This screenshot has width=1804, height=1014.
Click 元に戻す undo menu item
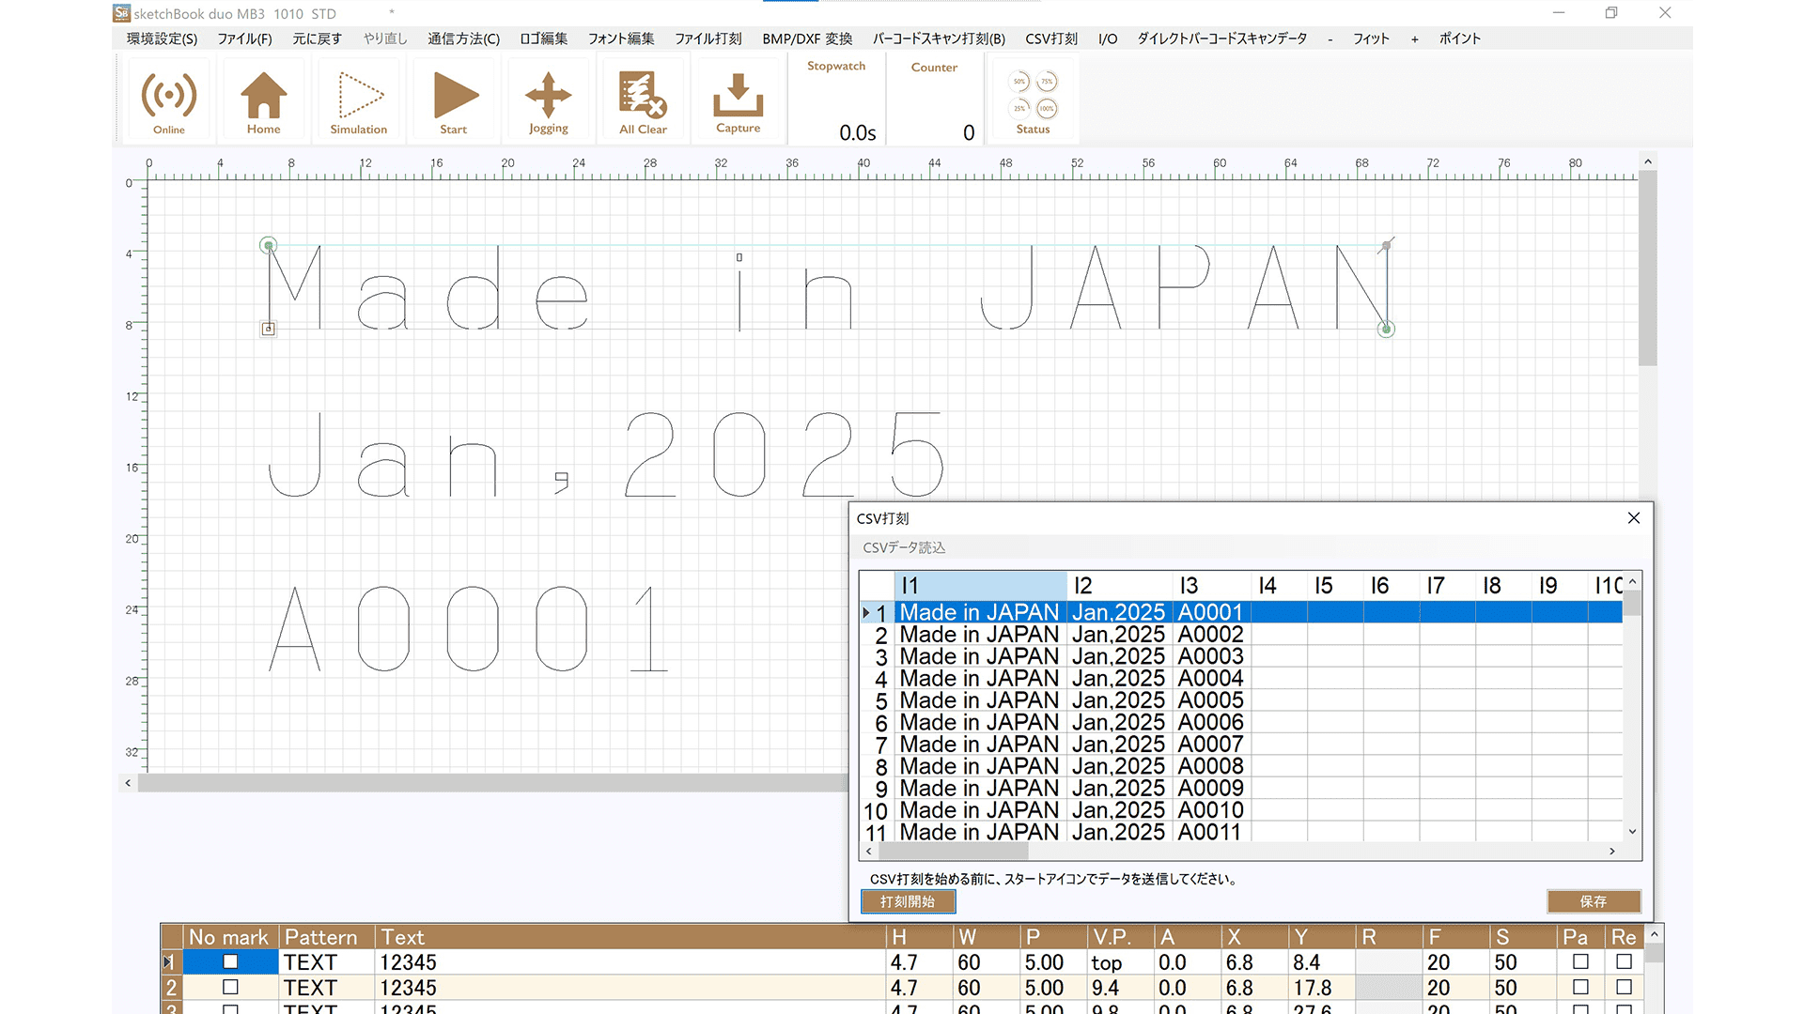317,38
